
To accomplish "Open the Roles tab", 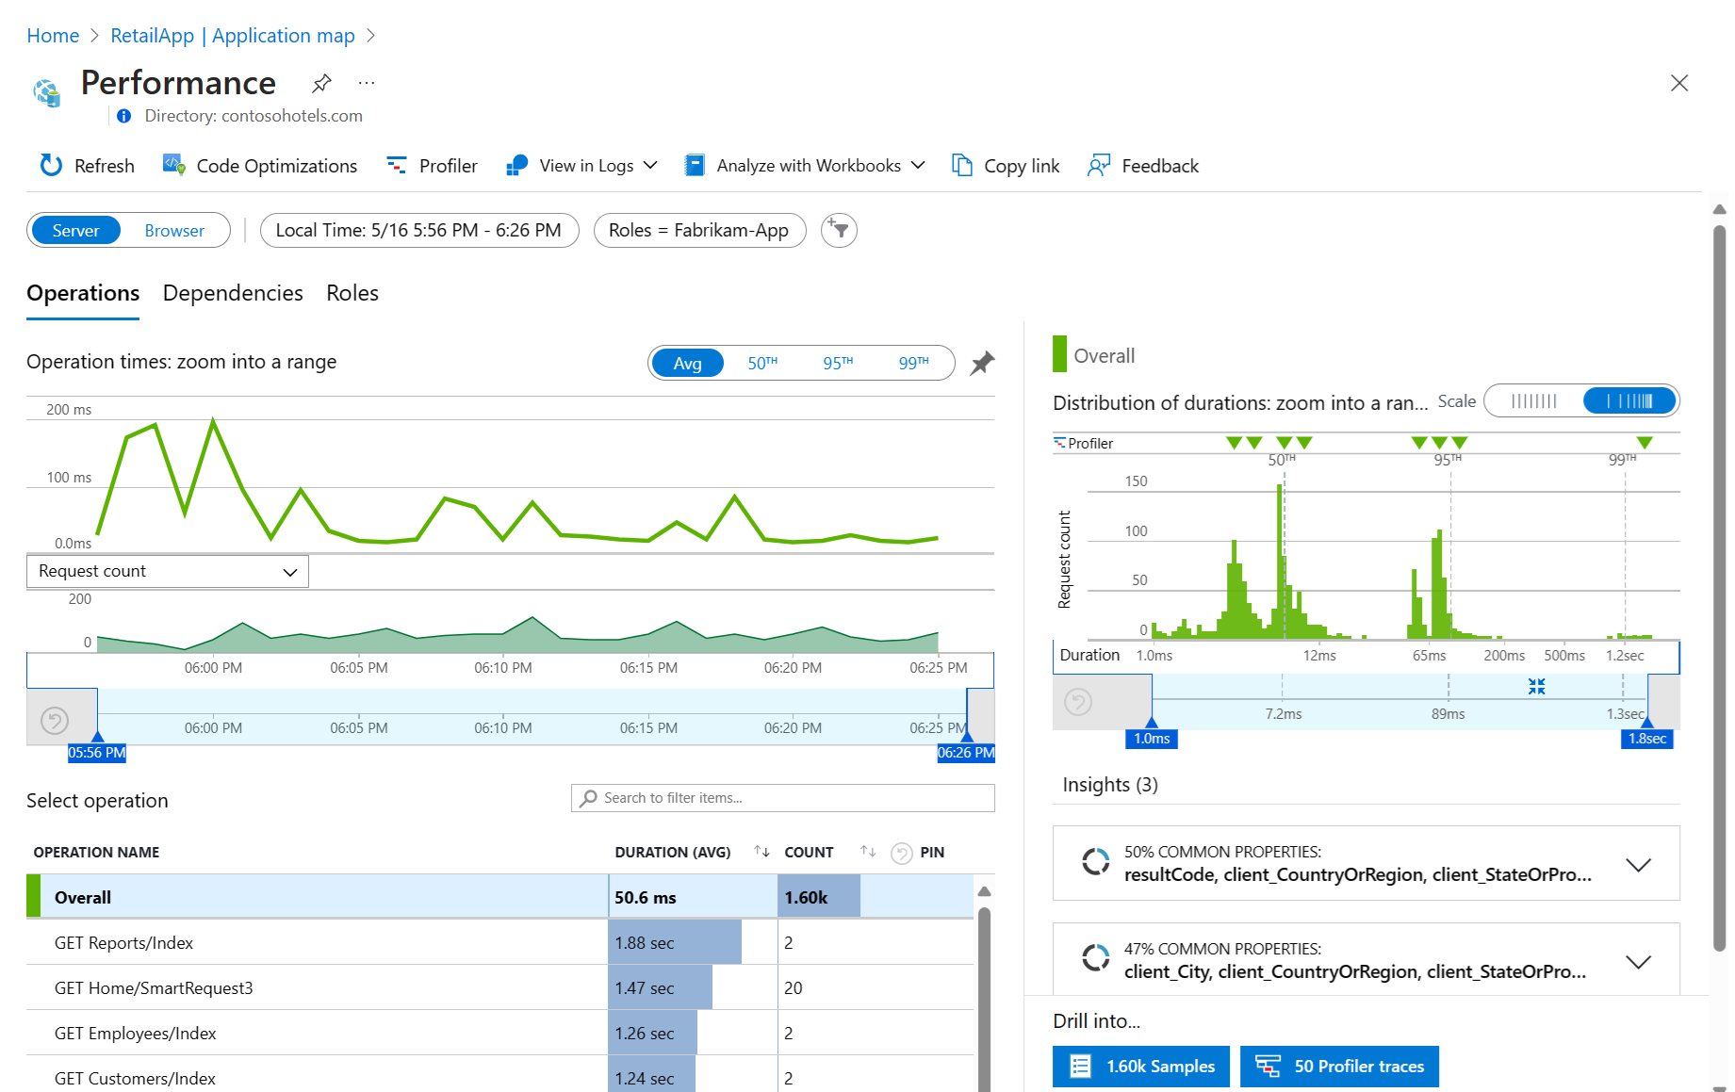I will coord(352,293).
